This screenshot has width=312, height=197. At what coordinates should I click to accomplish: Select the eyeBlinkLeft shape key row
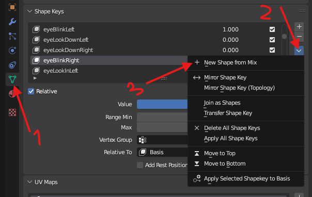pos(155,29)
